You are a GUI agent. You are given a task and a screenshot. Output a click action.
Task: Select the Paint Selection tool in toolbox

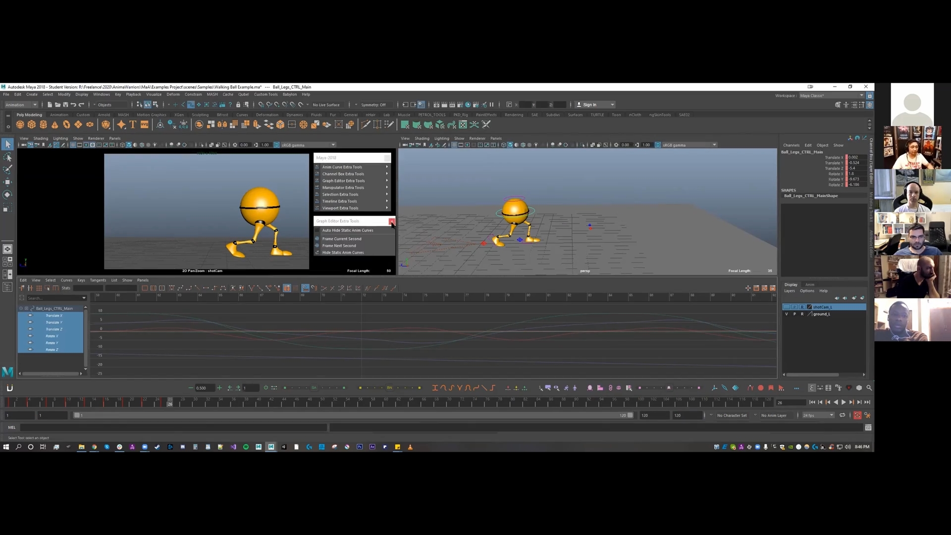click(7, 169)
